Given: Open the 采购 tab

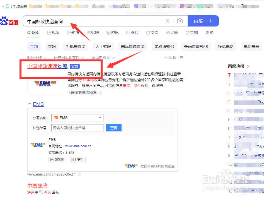Looking at the screenshot, I should click(x=192, y=33).
